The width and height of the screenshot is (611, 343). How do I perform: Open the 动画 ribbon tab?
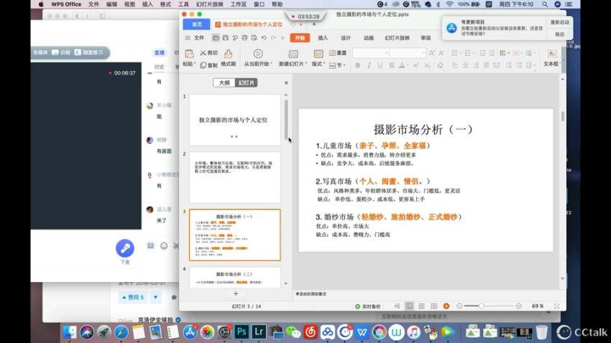369,38
